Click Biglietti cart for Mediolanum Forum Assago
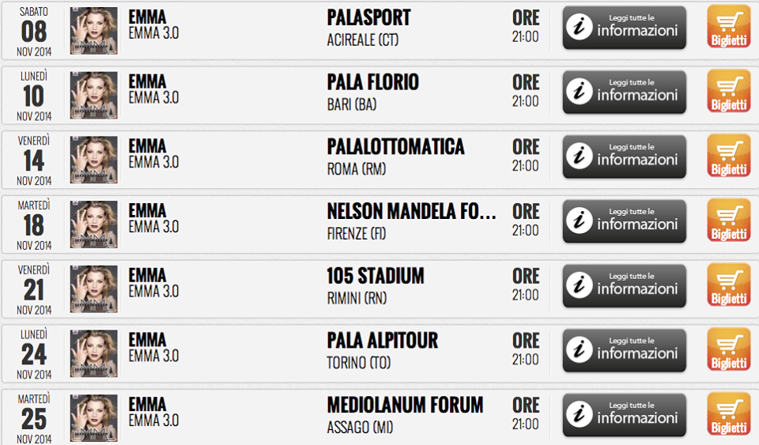This screenshot has height=445, width=759. click(x=728, y=415)
